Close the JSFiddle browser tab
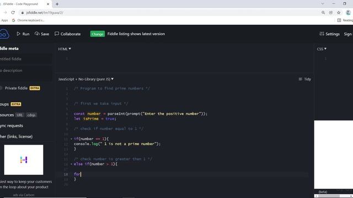This screenshot has height=198, width=353. point(48,4)
